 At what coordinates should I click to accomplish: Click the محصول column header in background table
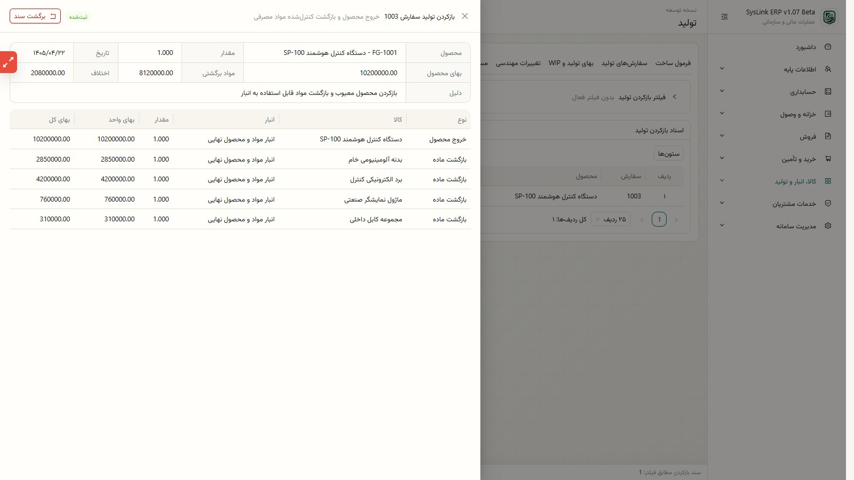[586, 176]
